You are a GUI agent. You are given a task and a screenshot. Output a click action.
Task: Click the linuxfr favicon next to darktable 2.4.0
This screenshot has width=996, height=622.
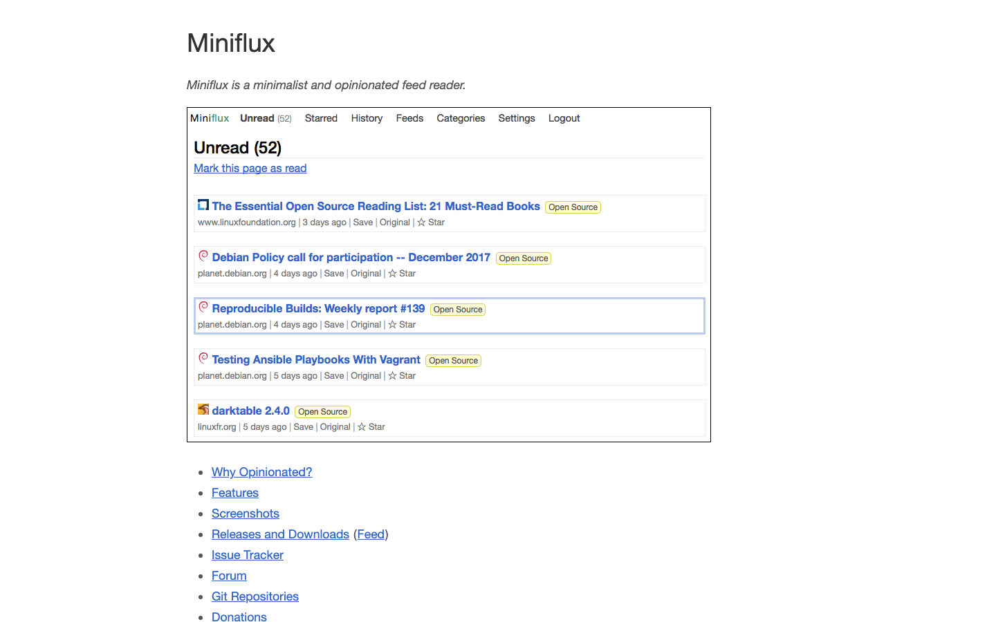coord(203,408)
